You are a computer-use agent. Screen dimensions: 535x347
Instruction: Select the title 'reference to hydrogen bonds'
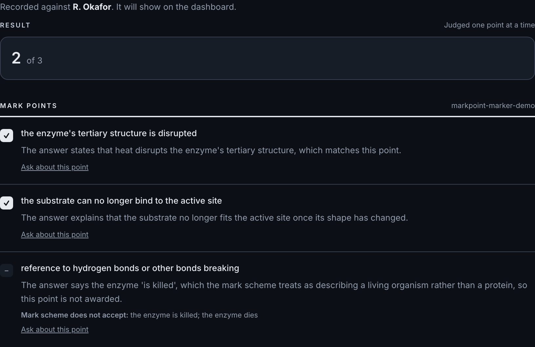pos(130,268)
